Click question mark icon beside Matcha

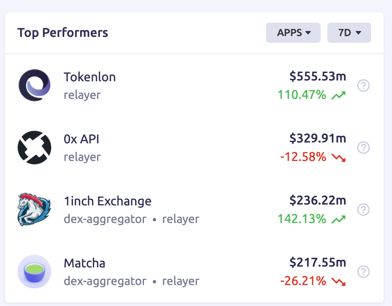363,272
